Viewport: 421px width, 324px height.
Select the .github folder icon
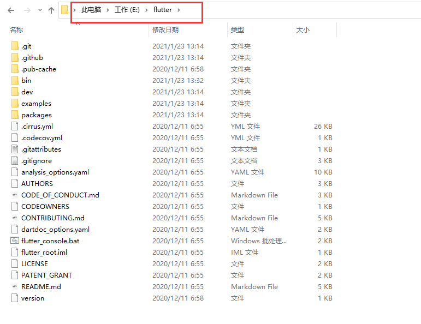[x=15, y=57]
